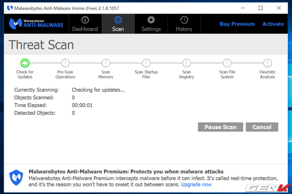Click the Buy Premium link
Viewport: 292px width, 194px height.
(x=237, y=24)
